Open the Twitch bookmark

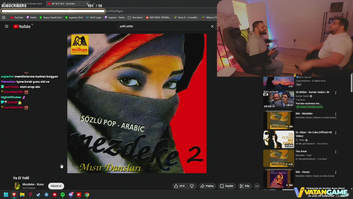coord(31,17)
